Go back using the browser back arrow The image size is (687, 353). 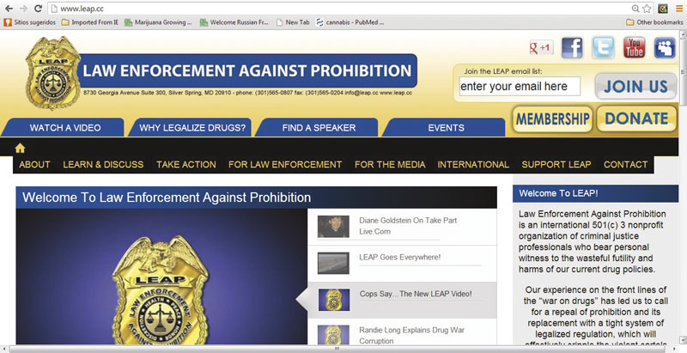click(9, 9)
